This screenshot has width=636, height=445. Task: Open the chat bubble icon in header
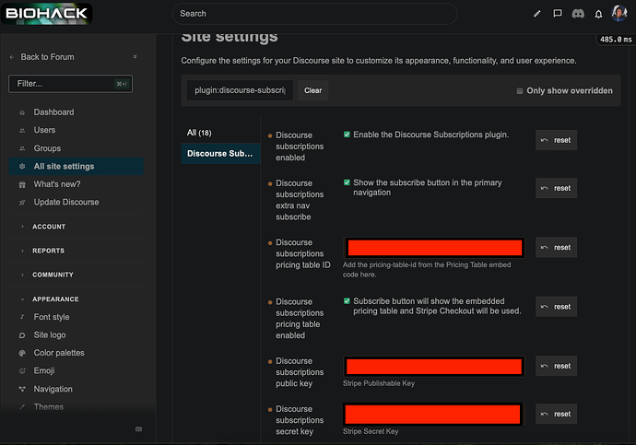pyautogui.click(x=558, y=14)
